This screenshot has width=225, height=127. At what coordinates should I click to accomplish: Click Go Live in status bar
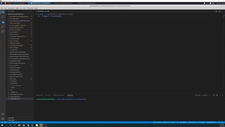pos(192,122)
